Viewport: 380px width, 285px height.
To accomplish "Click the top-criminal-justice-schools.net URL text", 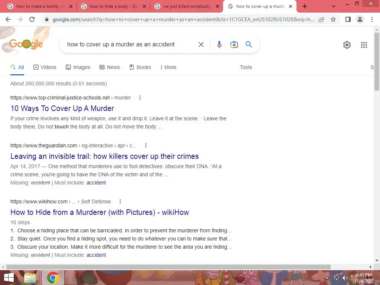I will [60, 98].
